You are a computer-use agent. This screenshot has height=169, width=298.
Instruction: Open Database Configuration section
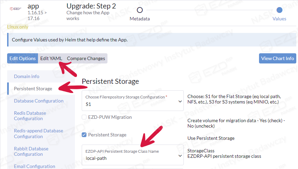(39, 101)
